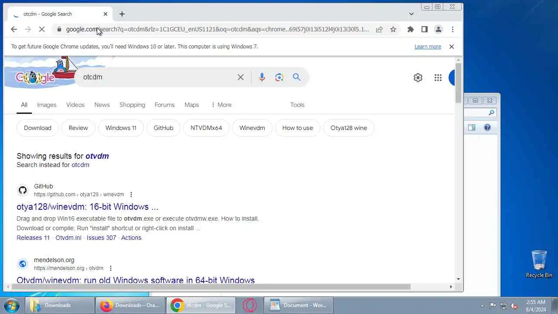Open the Chrome side panel
Viewport: 558px width, 314px height.
coord(424,29)
